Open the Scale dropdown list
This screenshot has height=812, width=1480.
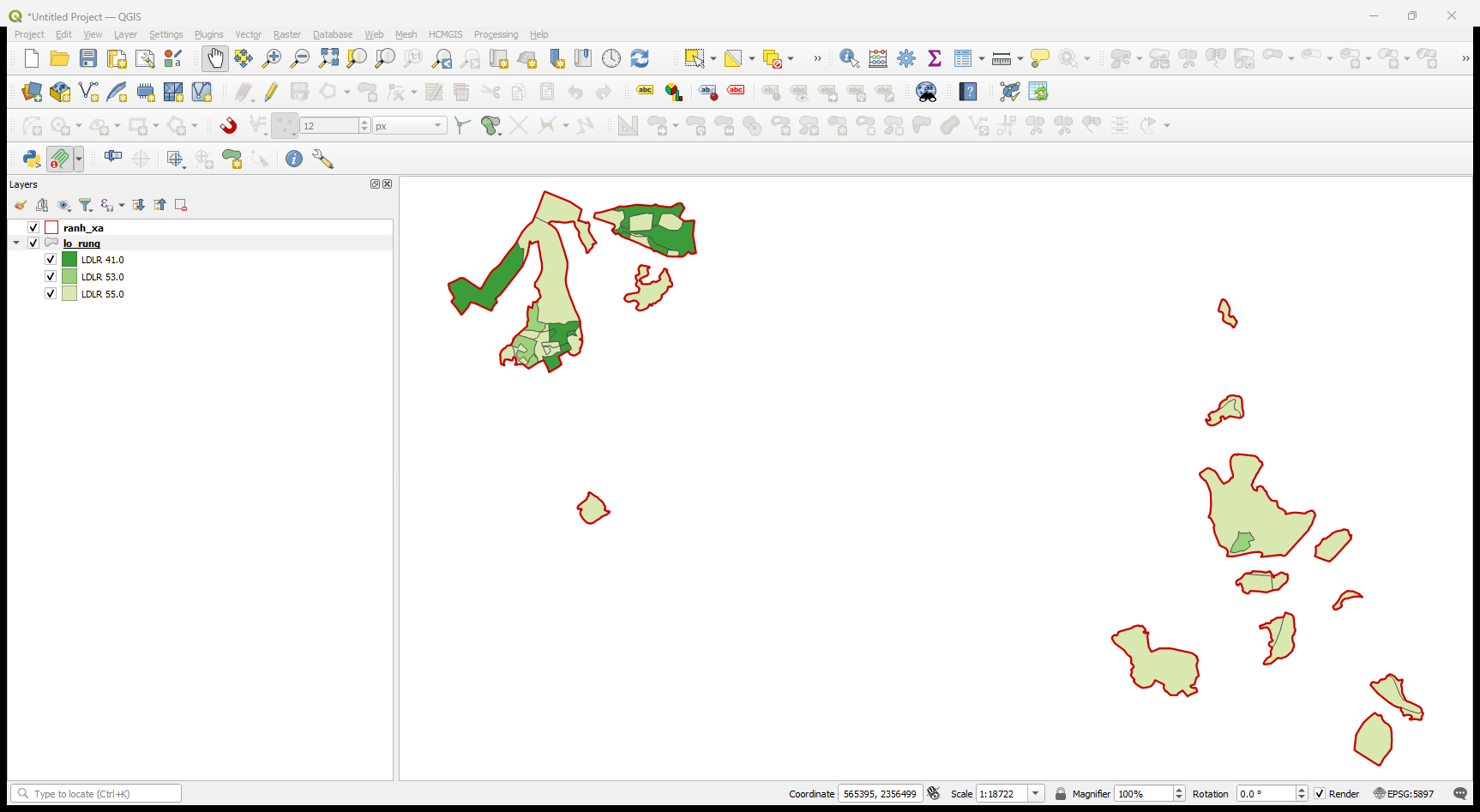[1036, 793]
